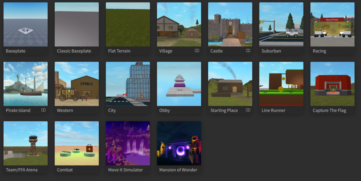
Task: Click the Castle template label text
Action: coord(216,51)
